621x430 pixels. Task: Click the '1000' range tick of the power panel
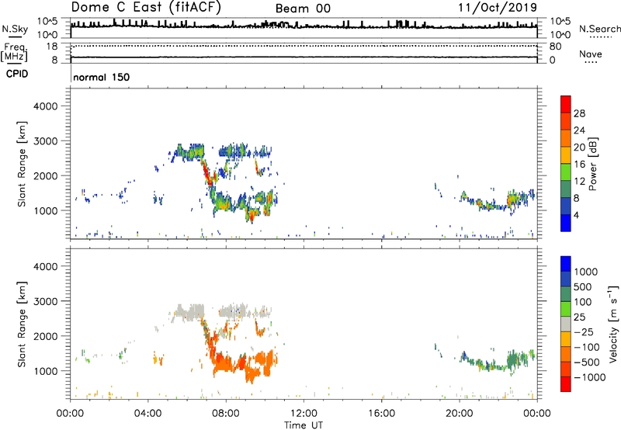point(45,211)
